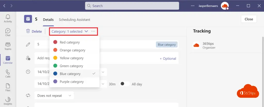Click the Delete trash icon
This screenshot has height=107, width=264.
point(28,31)
